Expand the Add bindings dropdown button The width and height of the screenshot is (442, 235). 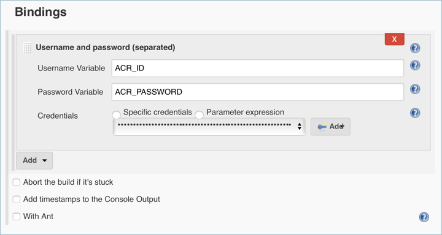[x=34, y=160]
